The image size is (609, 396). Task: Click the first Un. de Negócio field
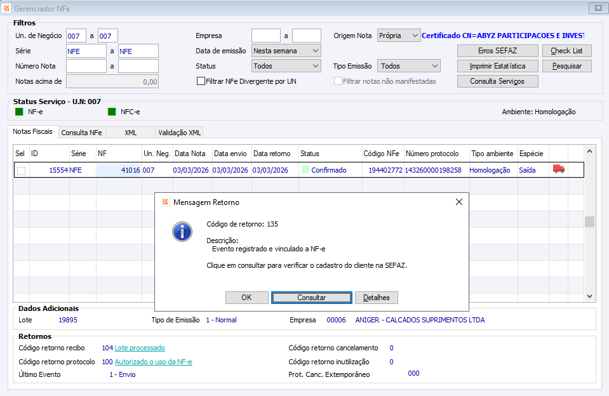[76, 36]
